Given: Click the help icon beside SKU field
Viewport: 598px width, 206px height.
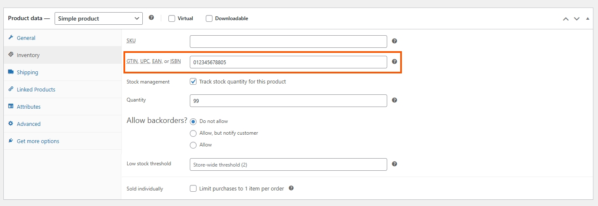Looking at the screenshot, I should [x=394, y=41].
